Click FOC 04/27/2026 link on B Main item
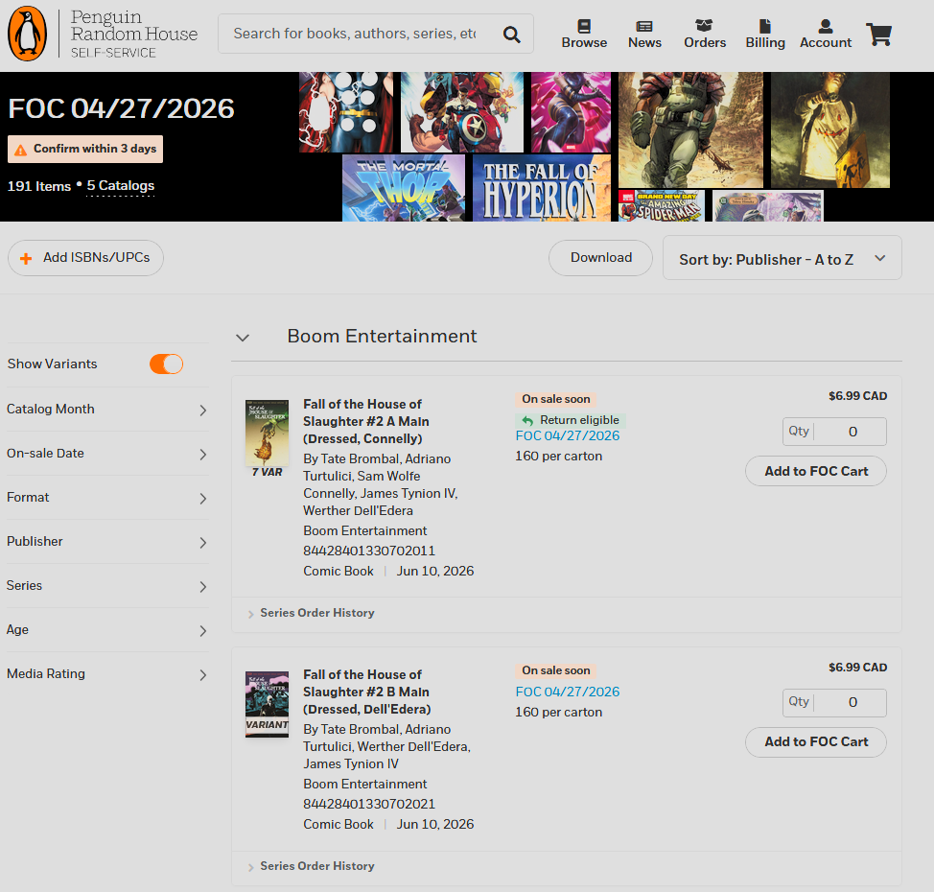934x892 pixels. [567, 692]
